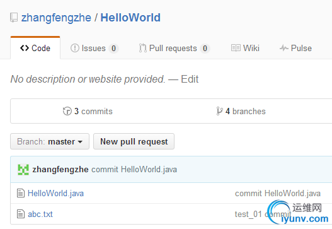Open the Branch: master dropdown
The width and height of the screenshot is (332, 229).
click(x=50, y=141)
